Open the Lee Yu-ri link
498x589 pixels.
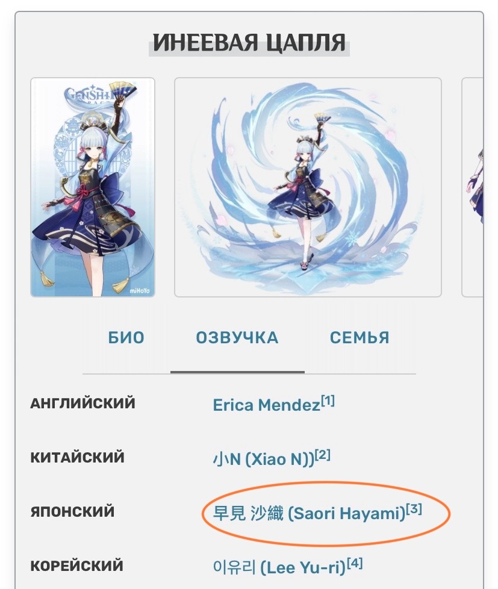[x=279, y=567]
